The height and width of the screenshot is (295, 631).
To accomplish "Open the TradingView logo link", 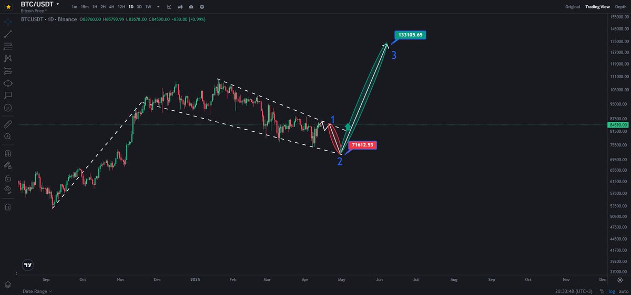I will [28, 266].
